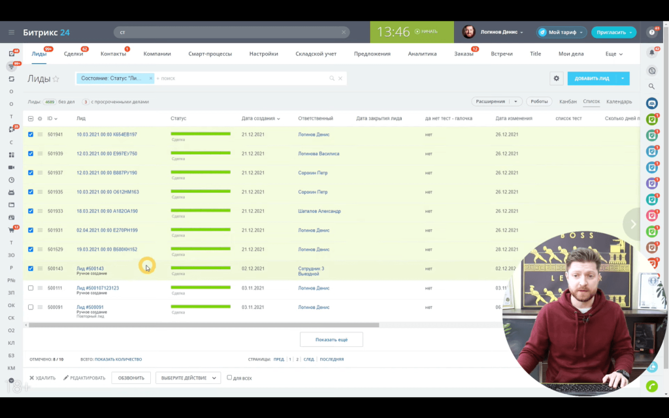This screenshot has width=669, height=418.
Task: Click the tasks icon at the top of the left sidebar
Action: (x=12, y=54)
